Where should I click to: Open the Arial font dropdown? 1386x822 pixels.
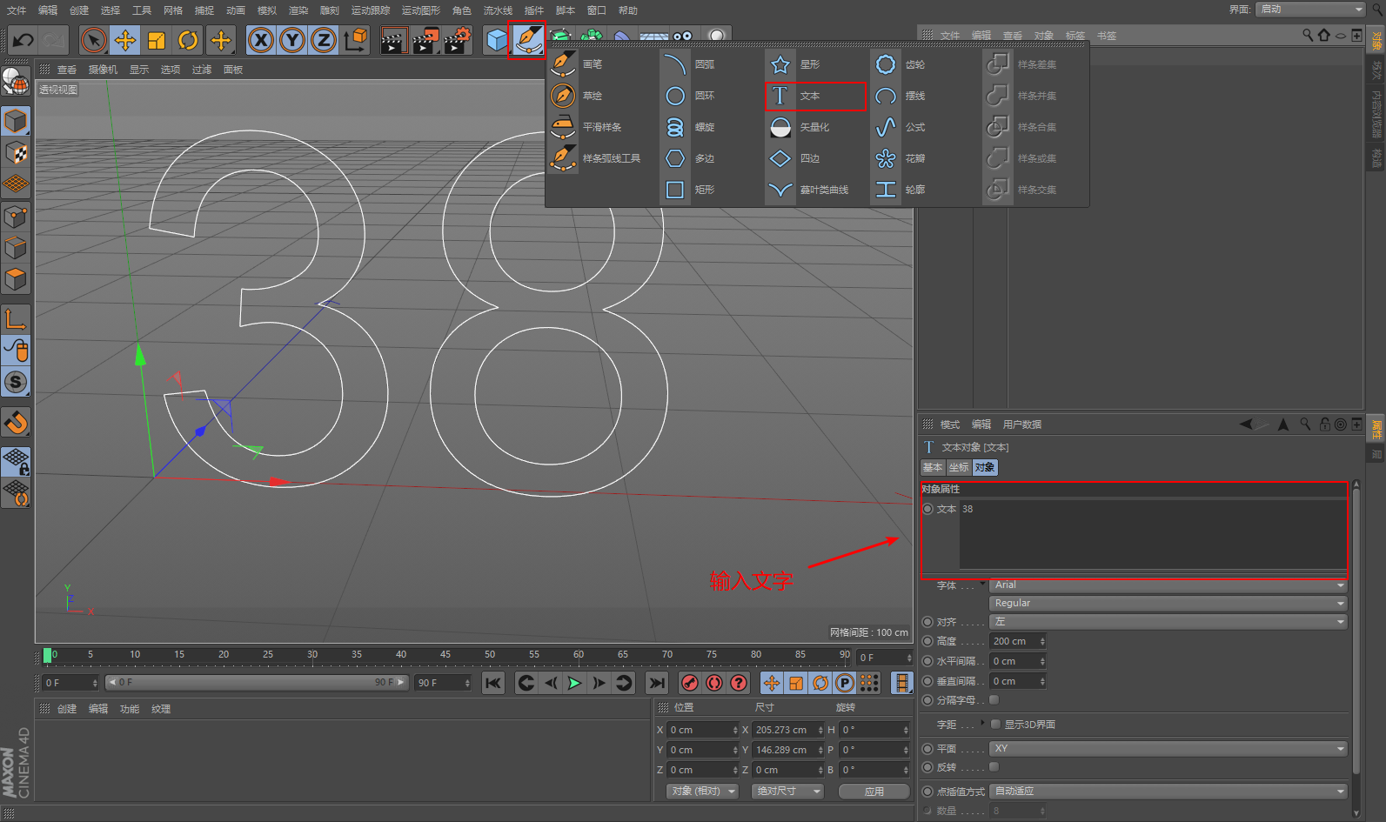point(1168,585)
